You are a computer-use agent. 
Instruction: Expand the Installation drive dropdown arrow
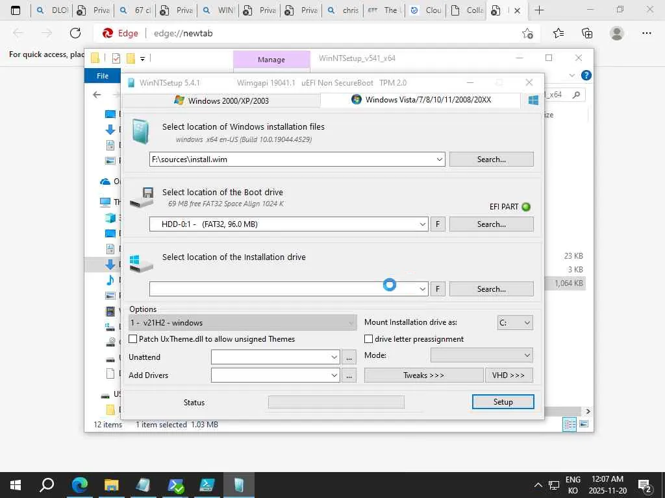coord(422,289)
